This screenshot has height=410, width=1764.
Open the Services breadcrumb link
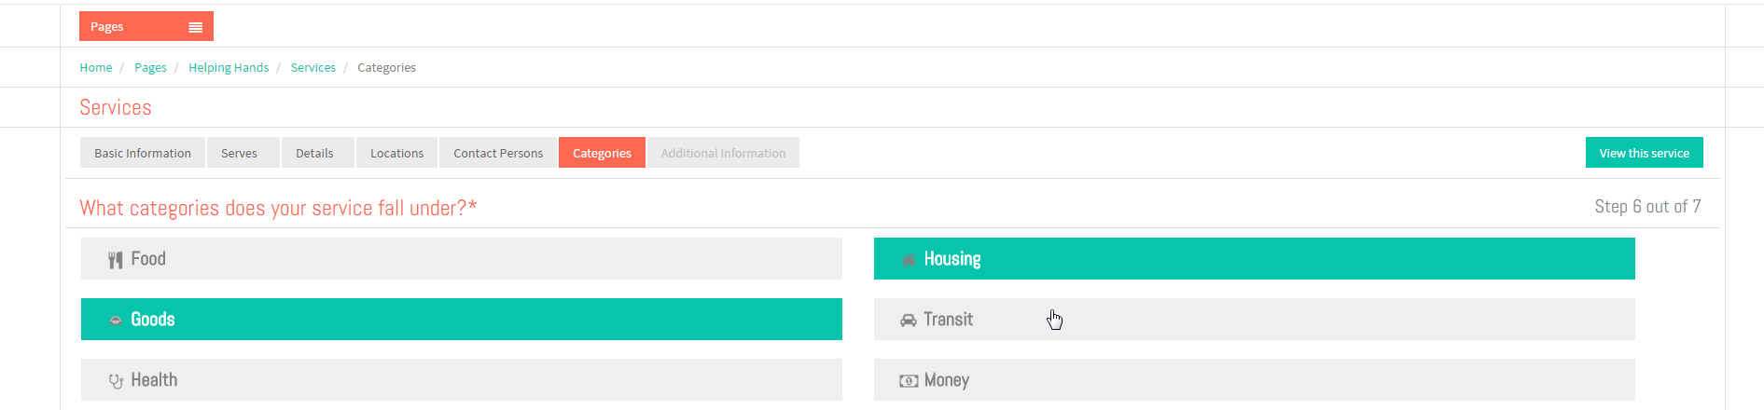[313, 68]
